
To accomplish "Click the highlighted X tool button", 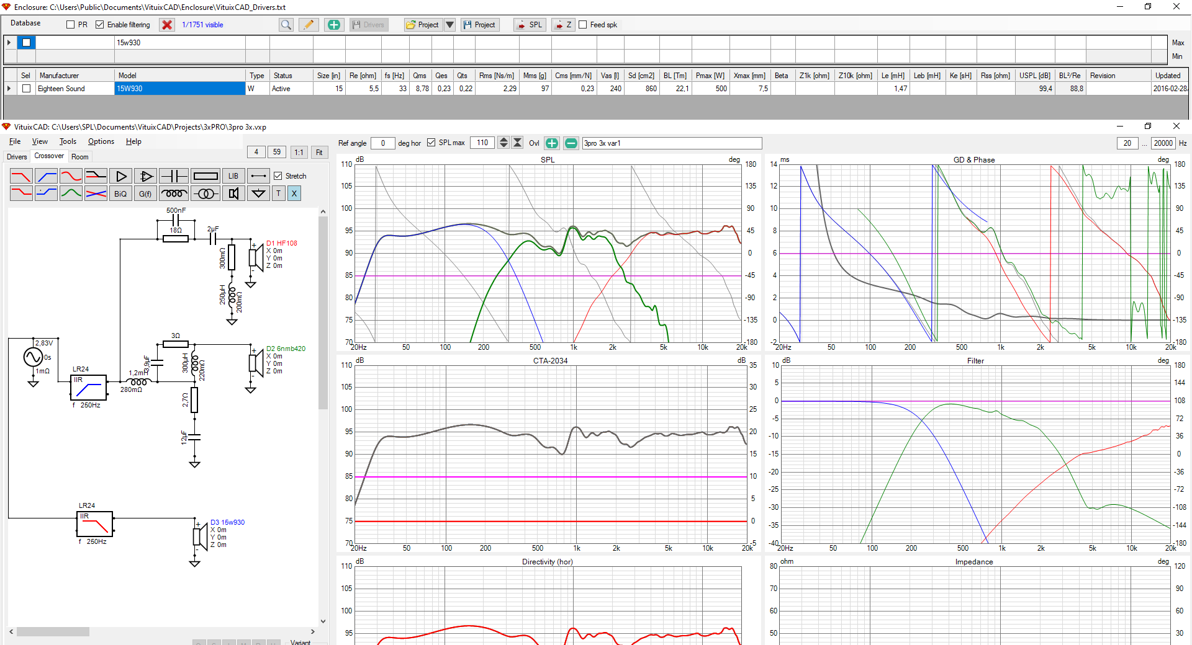I will pyautogui.click(x=294, y=193).
